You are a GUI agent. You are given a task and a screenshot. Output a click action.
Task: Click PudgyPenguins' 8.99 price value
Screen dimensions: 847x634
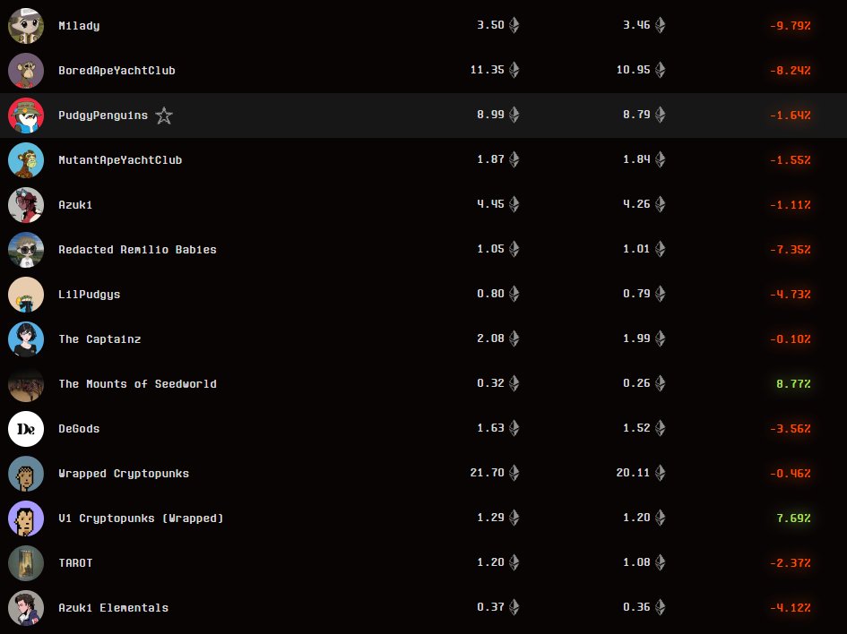[490, 115]
